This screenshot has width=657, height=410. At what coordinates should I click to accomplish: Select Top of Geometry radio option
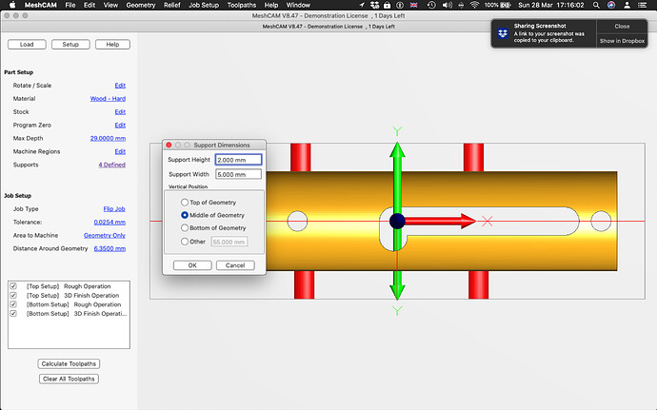185,203
